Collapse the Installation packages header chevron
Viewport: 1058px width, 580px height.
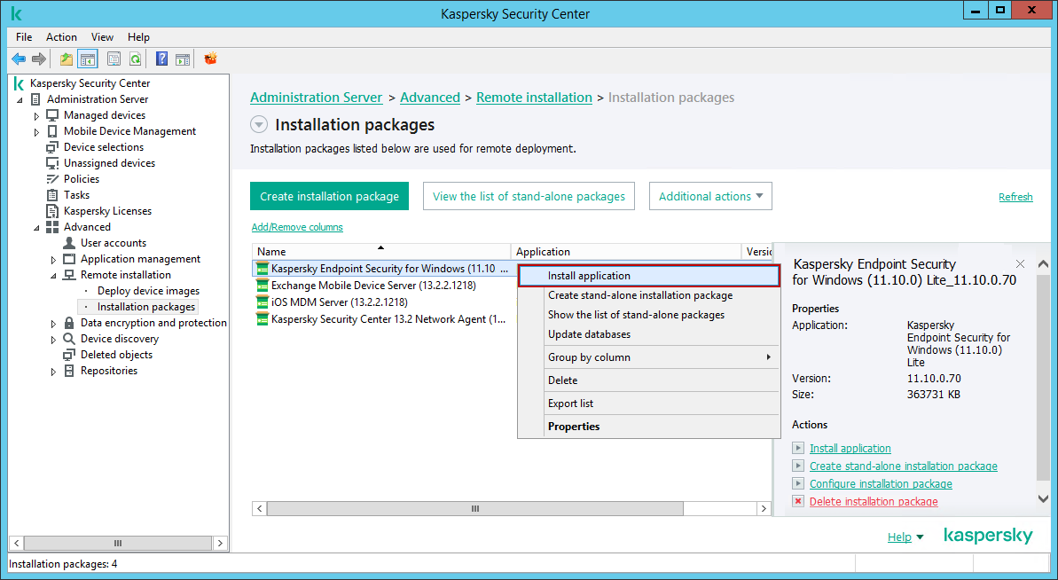pyautogui.click(x=258, y=125)
